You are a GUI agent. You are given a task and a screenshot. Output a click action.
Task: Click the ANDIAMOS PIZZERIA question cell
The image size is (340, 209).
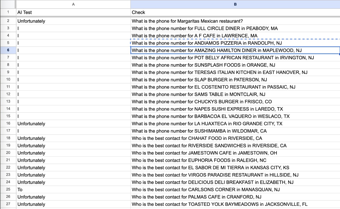click(x=235, y=43)
